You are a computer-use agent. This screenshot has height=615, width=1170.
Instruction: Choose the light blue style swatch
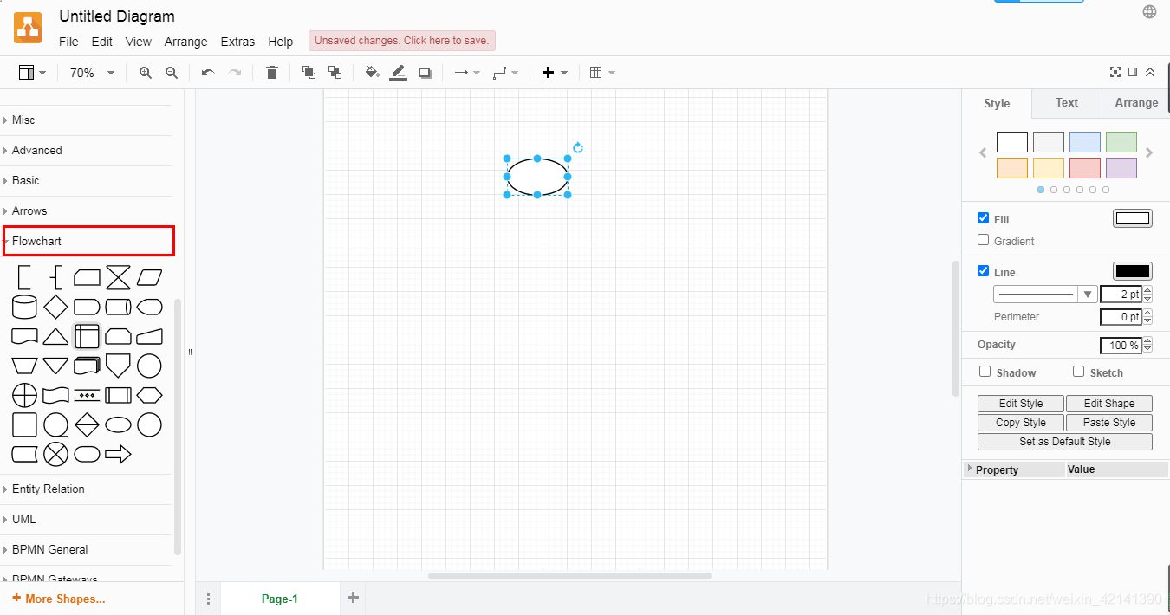[1085, 142]
